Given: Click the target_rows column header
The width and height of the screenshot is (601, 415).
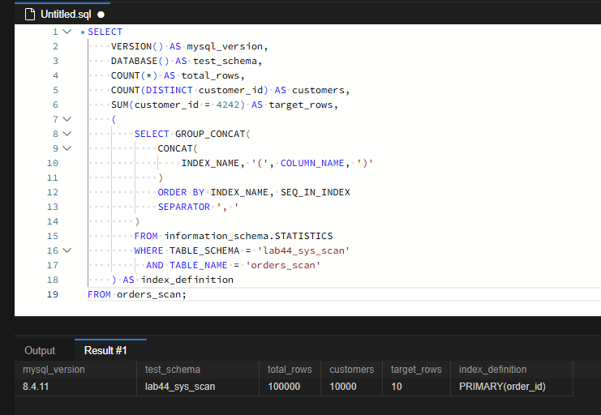Looking at the screenshot, I should click(416, 370).
